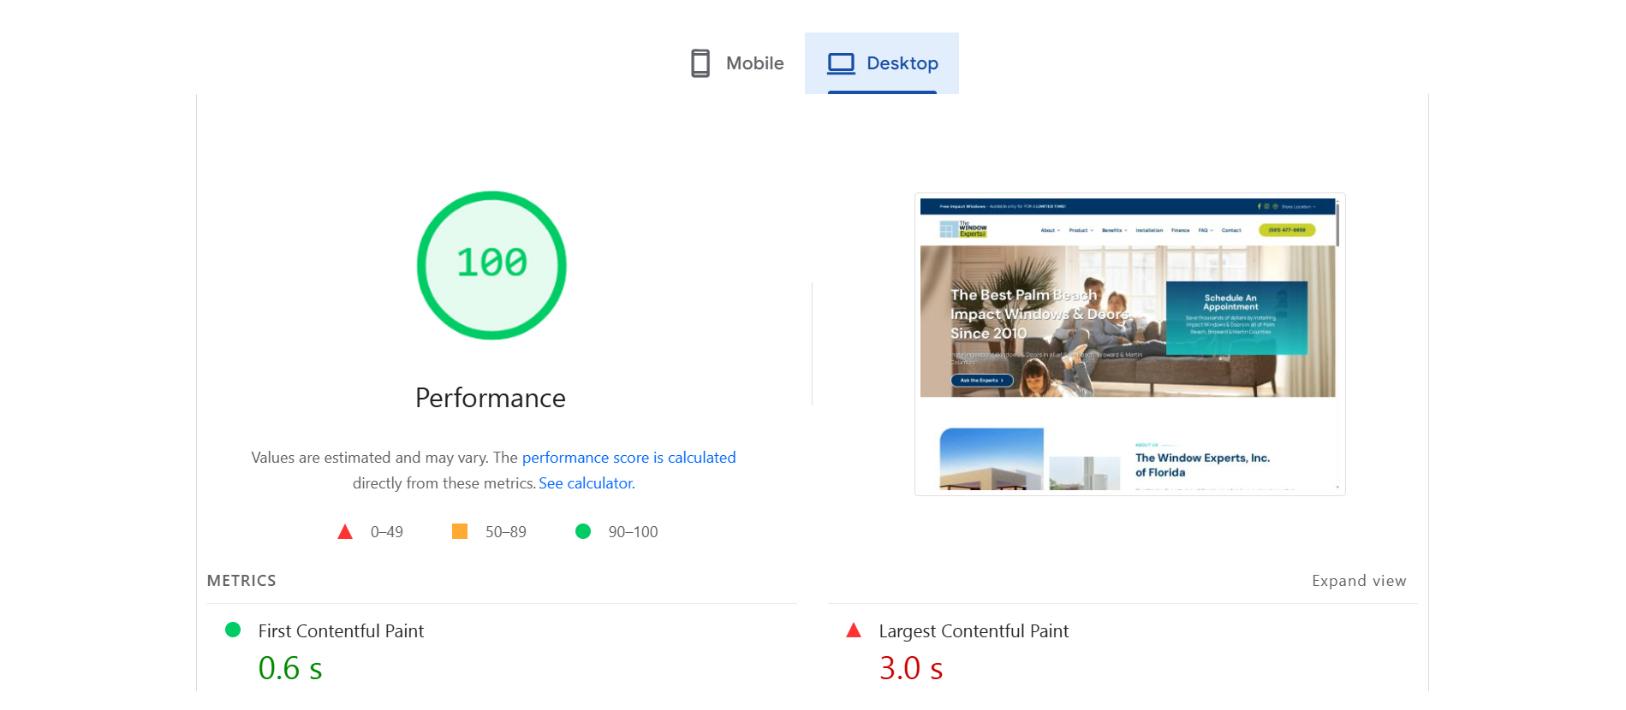Screen dimensions: 1626x710
Task: Click First Contentful Paint green status dot
Action: [233, 630]
